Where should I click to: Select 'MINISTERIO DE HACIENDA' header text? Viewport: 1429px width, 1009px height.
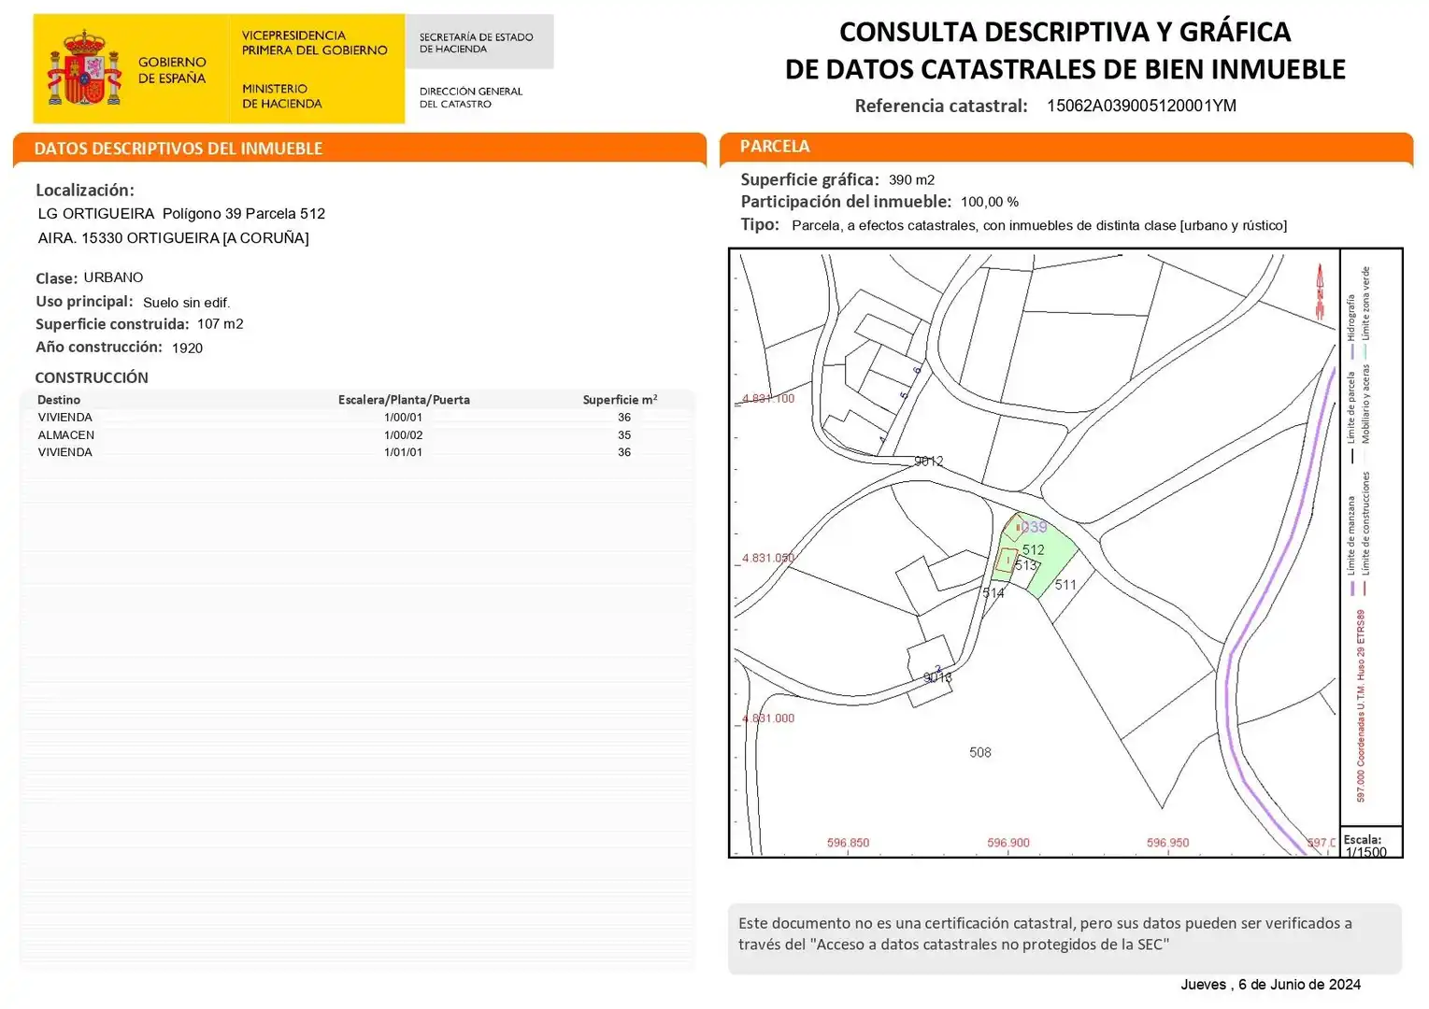281,96
